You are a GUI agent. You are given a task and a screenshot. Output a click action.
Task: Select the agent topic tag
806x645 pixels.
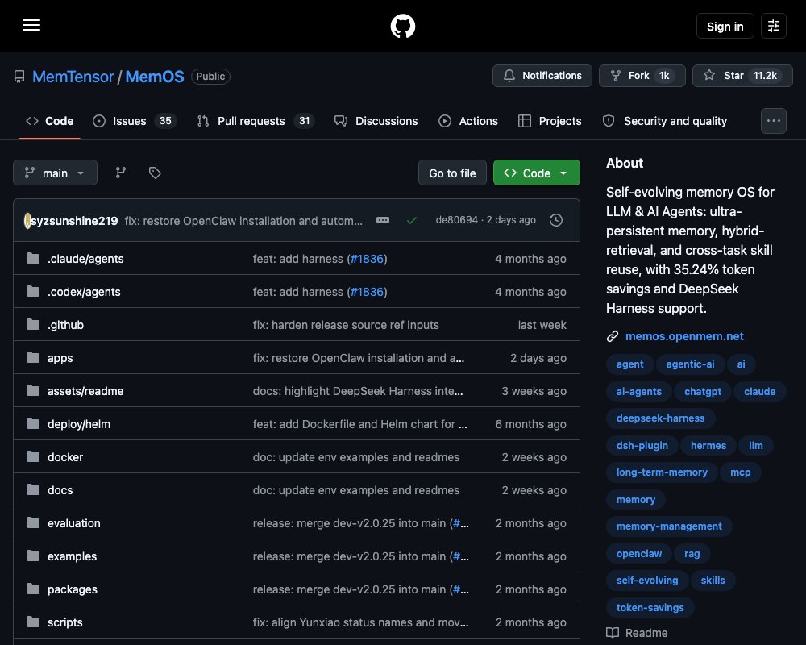(629, 364)
